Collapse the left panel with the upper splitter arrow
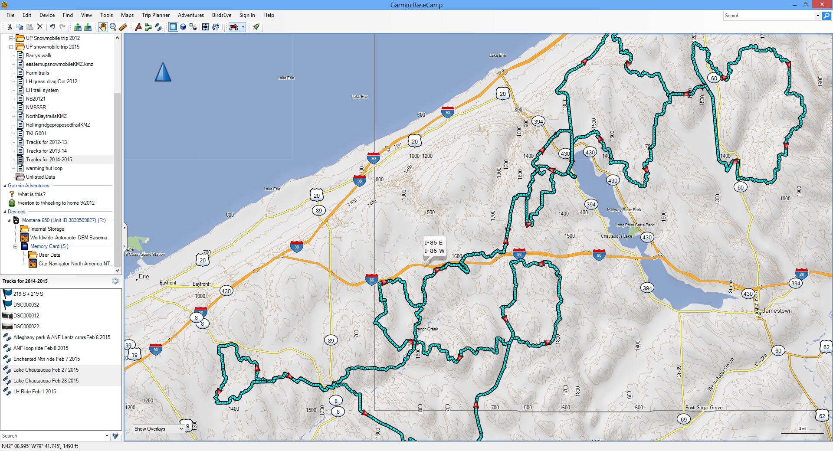 (x=125, y=227)
